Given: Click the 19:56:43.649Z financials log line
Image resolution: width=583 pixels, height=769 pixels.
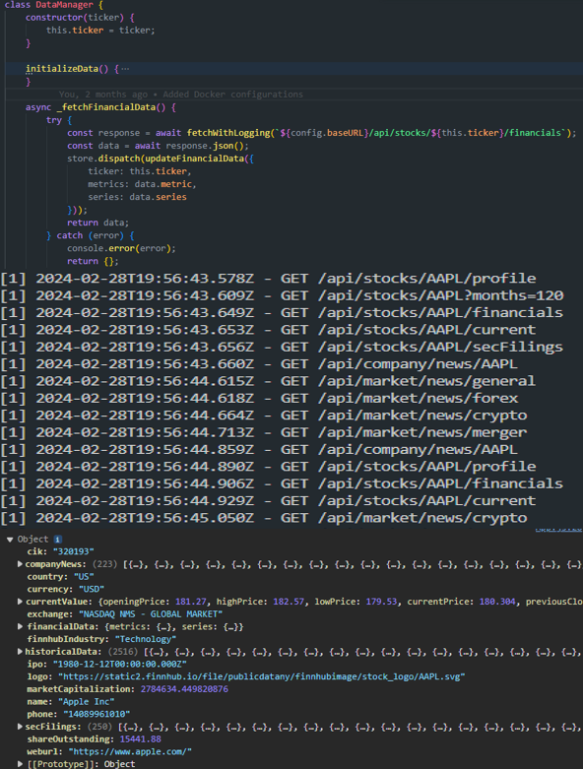Looking at the screenshot, I should point(282,312).
